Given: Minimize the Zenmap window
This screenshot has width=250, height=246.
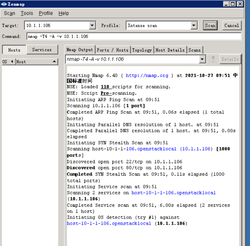Looking at the screenshot, I should click(x=226, y=4).
